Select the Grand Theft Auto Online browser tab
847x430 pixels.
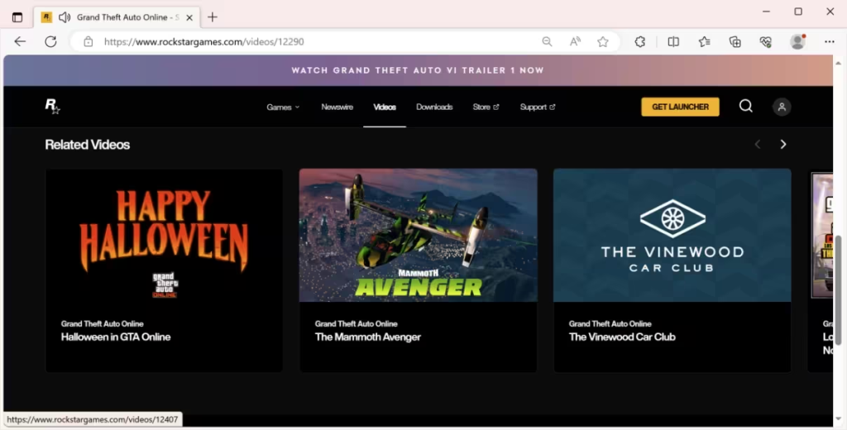point(117,17)
